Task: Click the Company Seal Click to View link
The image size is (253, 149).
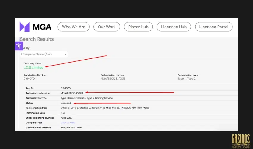Action: pos(68,123)
